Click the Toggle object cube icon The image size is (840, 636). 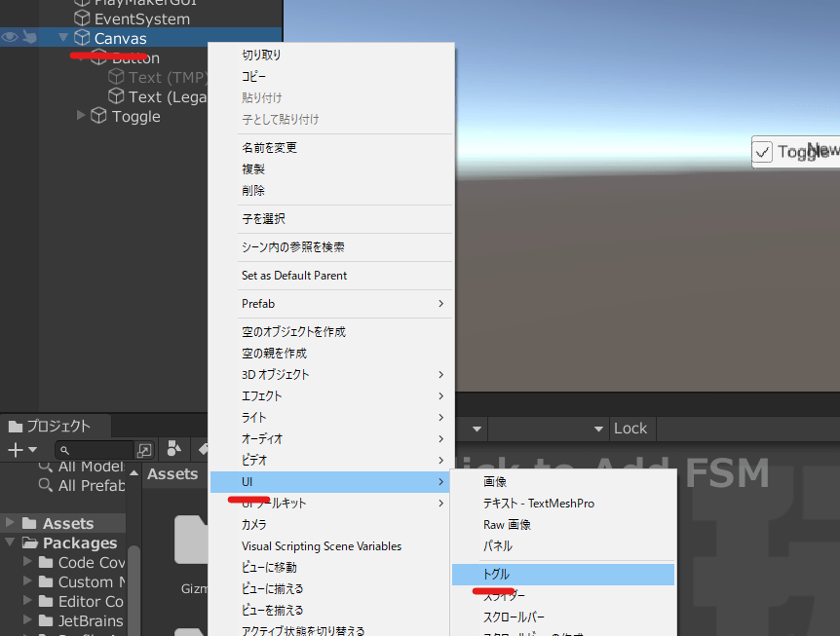[x=98, y=116]
